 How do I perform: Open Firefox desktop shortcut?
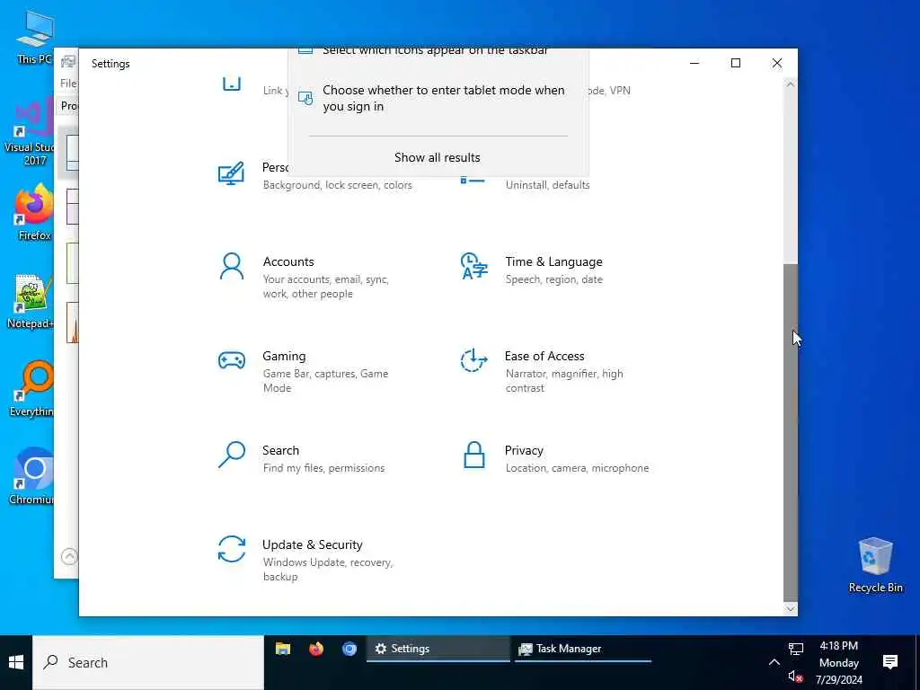point(34,212)
